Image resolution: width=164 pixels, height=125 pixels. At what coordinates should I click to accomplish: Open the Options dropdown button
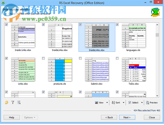tap(30, 117)
